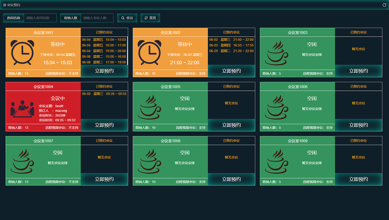Click the 查询 search button

pyautogui.click(x=127, y=18)
